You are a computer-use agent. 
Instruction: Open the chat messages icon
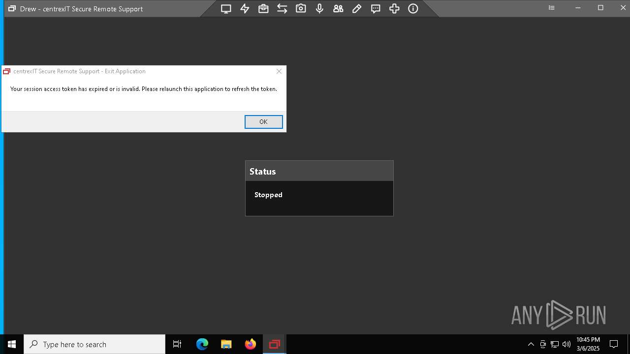[x=376, y=8]
